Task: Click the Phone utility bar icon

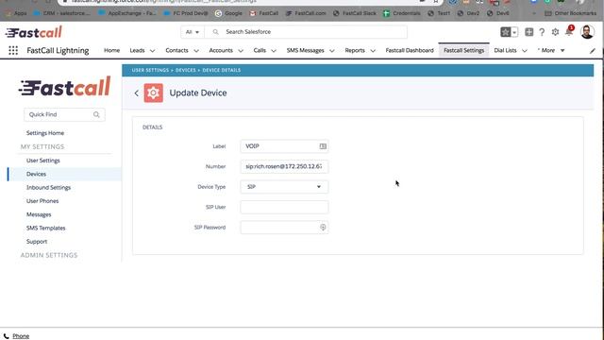Action: pos(7,336)
